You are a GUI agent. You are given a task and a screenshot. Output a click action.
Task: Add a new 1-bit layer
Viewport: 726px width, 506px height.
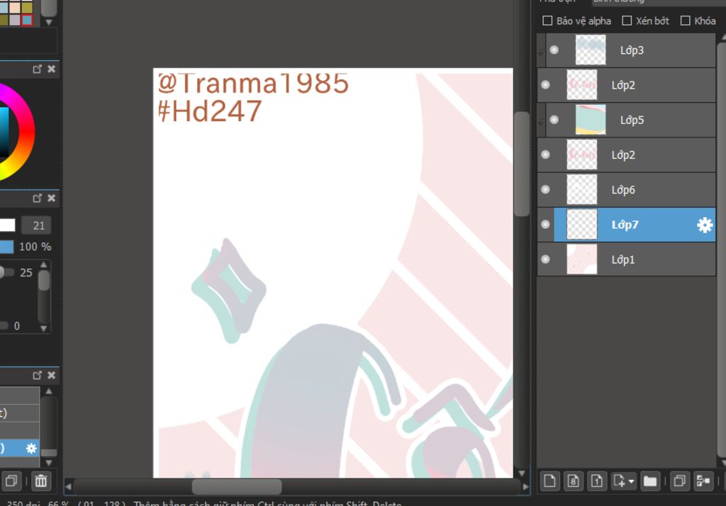[597, 481]
